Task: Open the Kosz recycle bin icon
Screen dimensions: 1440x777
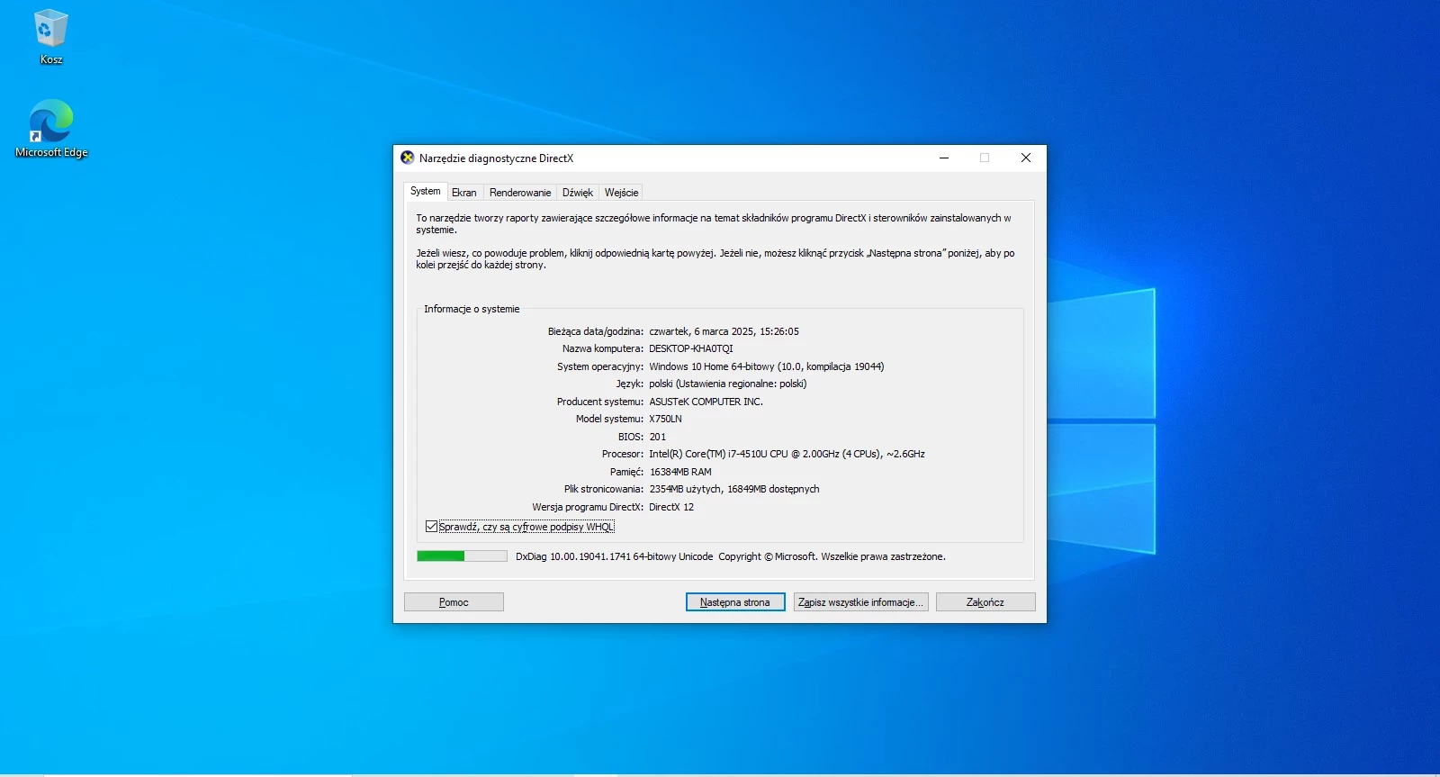Action: pyautogui.click(x=51, y=36)
